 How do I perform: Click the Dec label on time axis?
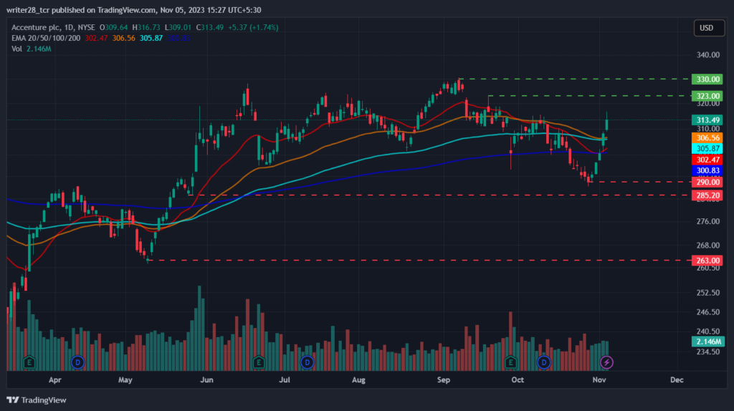(x=677, y=380)
